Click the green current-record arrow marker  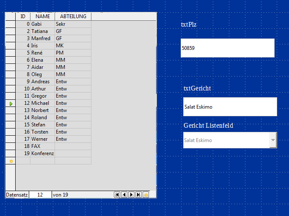point(11,104)
